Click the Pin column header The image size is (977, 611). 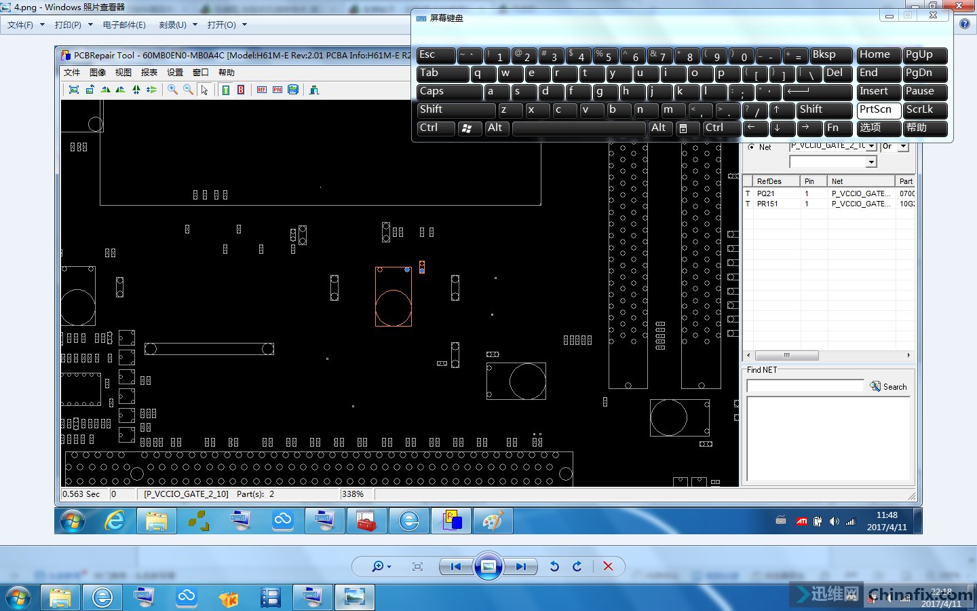(x=813, y=181)
